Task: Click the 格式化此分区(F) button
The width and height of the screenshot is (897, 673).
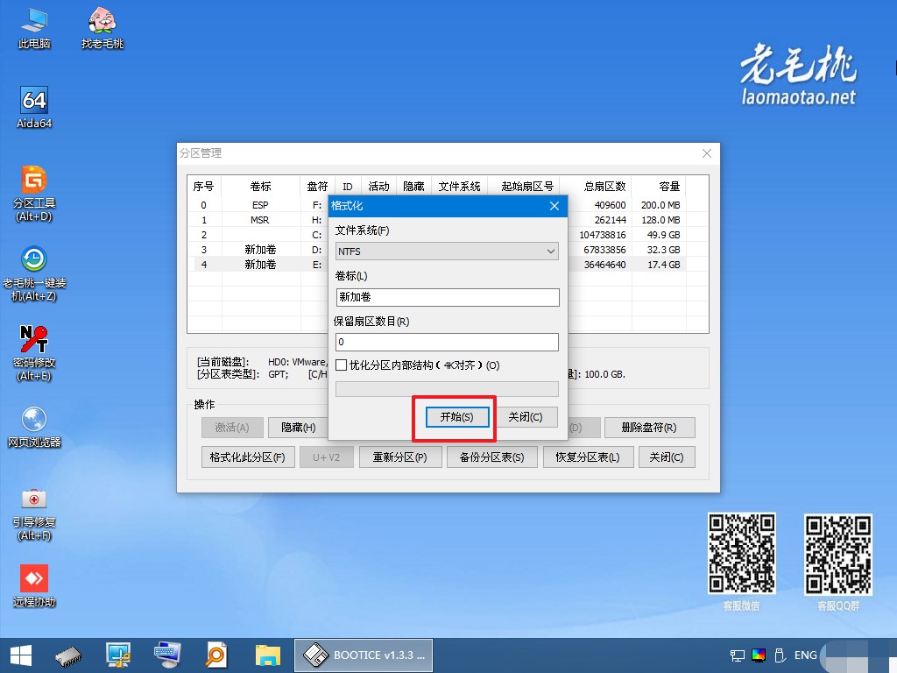Action: 248,457
